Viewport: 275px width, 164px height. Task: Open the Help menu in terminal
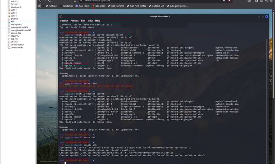pos(97,21)
